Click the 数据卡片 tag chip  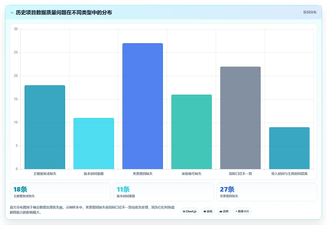click(242, 211)
